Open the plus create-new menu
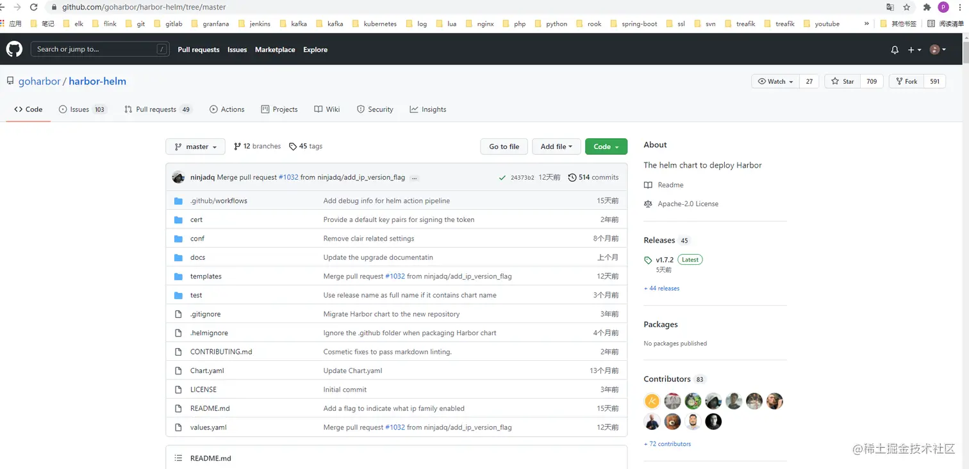969x469 pixels. pos(915,50)
